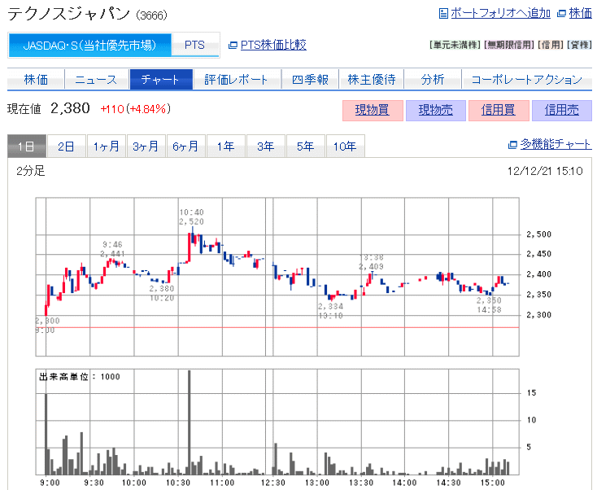Open the 株価 tab in navigation bar
This screenshot has width=597, height=490.
coord(36,79)
